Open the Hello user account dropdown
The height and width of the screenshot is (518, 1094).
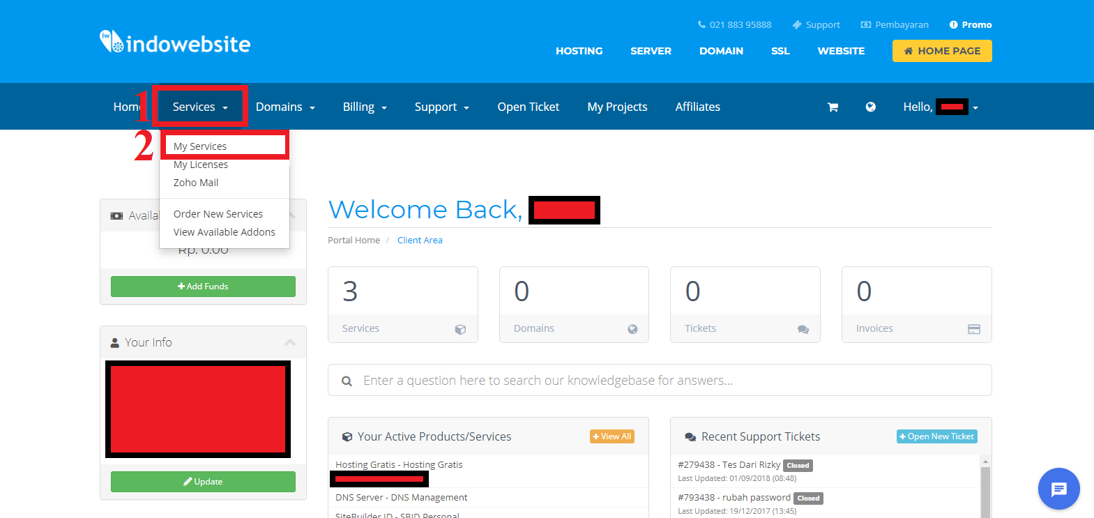(941, 107)
